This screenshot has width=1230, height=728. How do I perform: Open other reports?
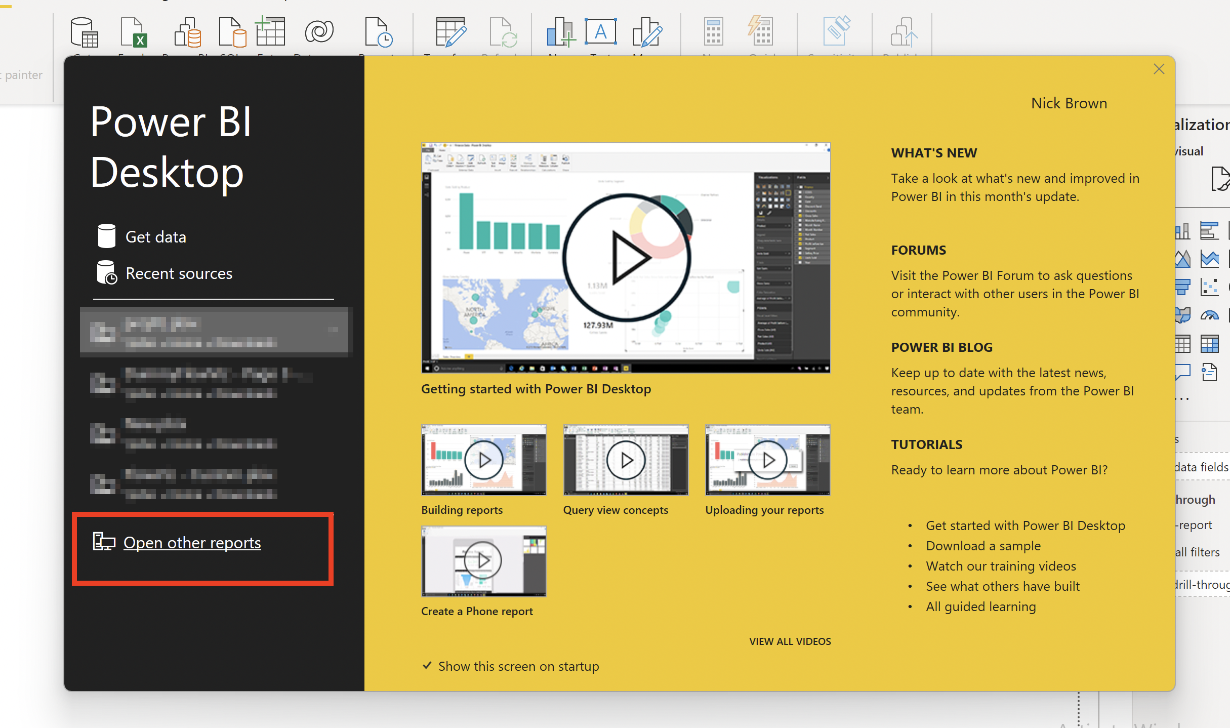pos(192,542)
